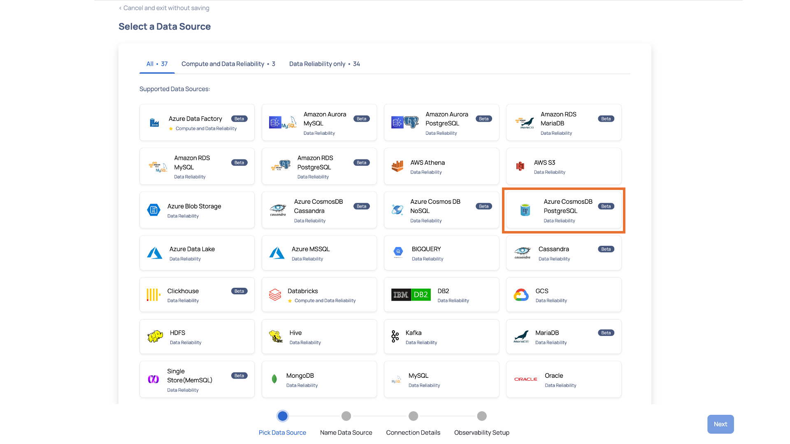
Task: Open Data Reliability only tab
Action: click(x=324, y=64)
